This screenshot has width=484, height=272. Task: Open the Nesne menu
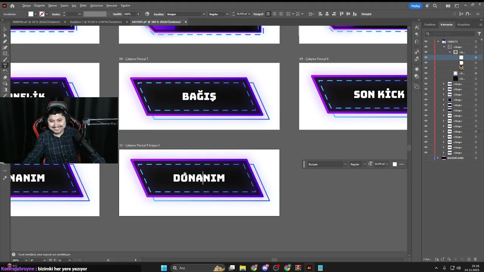tap(53, 6)
